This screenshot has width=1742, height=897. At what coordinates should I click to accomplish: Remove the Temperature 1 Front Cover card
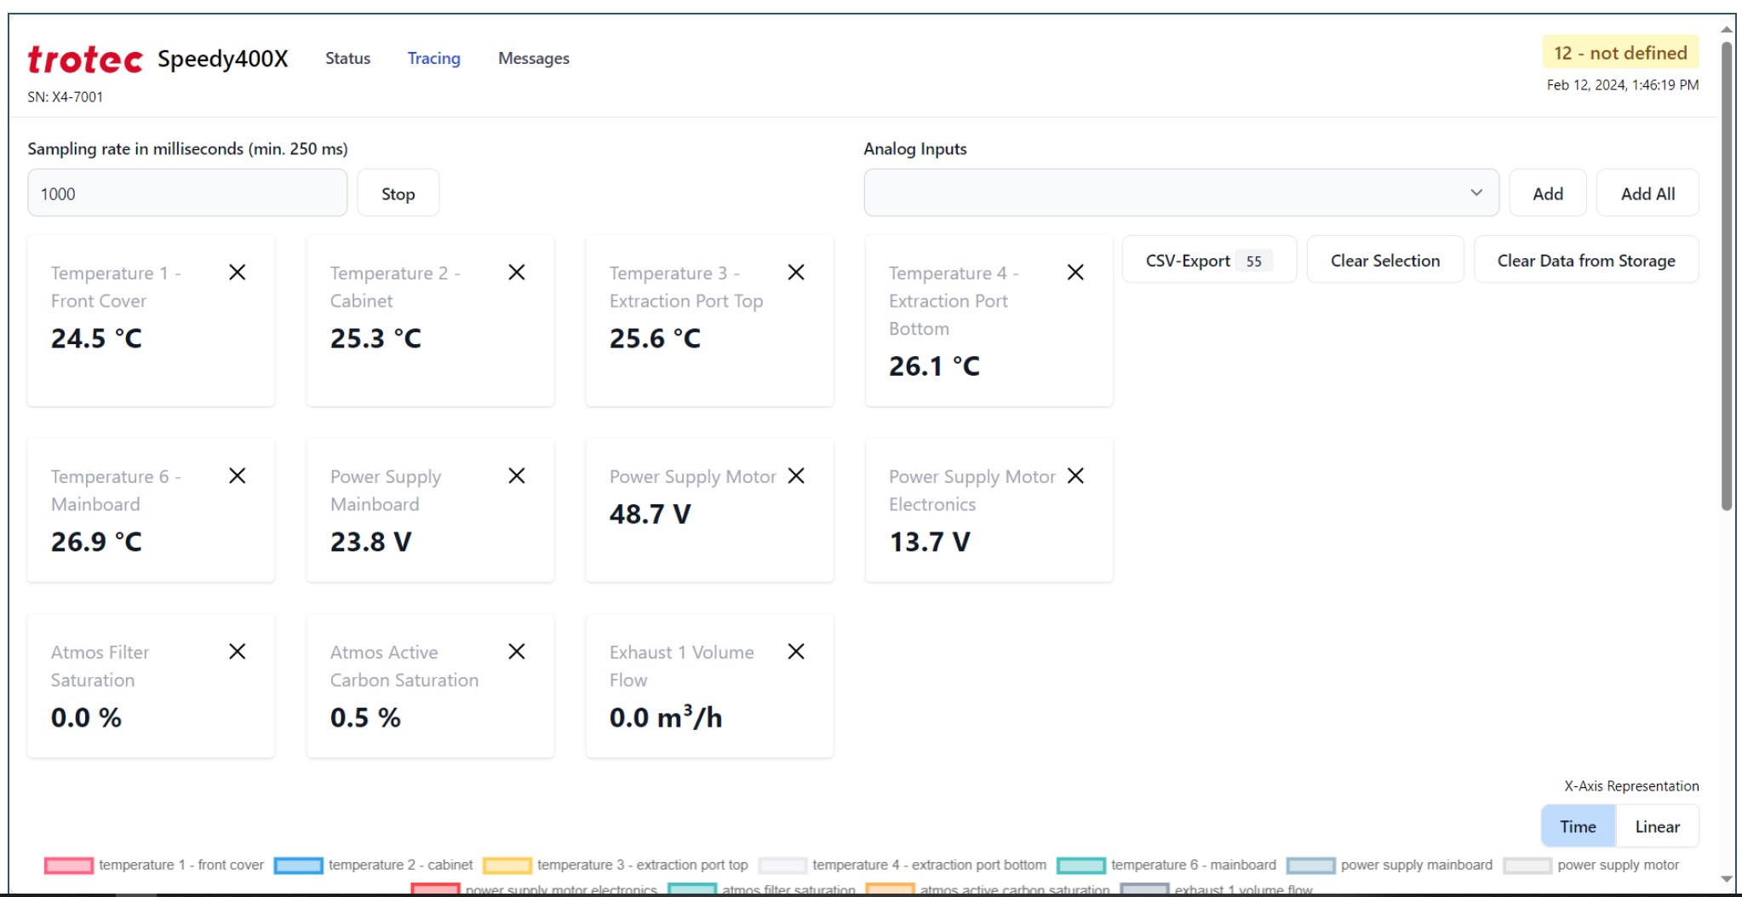click(x=238, y=273)
